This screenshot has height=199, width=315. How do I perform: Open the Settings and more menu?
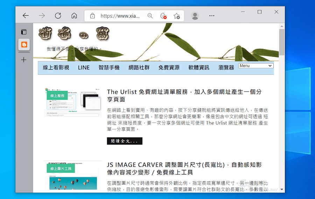pyautogui.click(x=212, y=16)
